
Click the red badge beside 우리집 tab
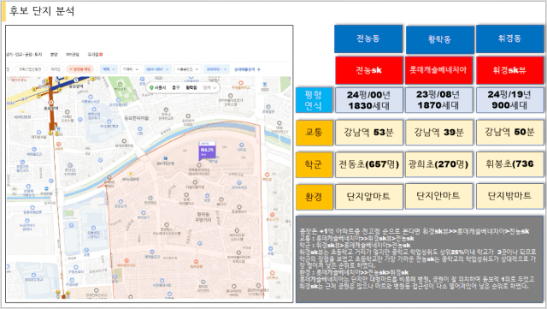pos(101,55)
